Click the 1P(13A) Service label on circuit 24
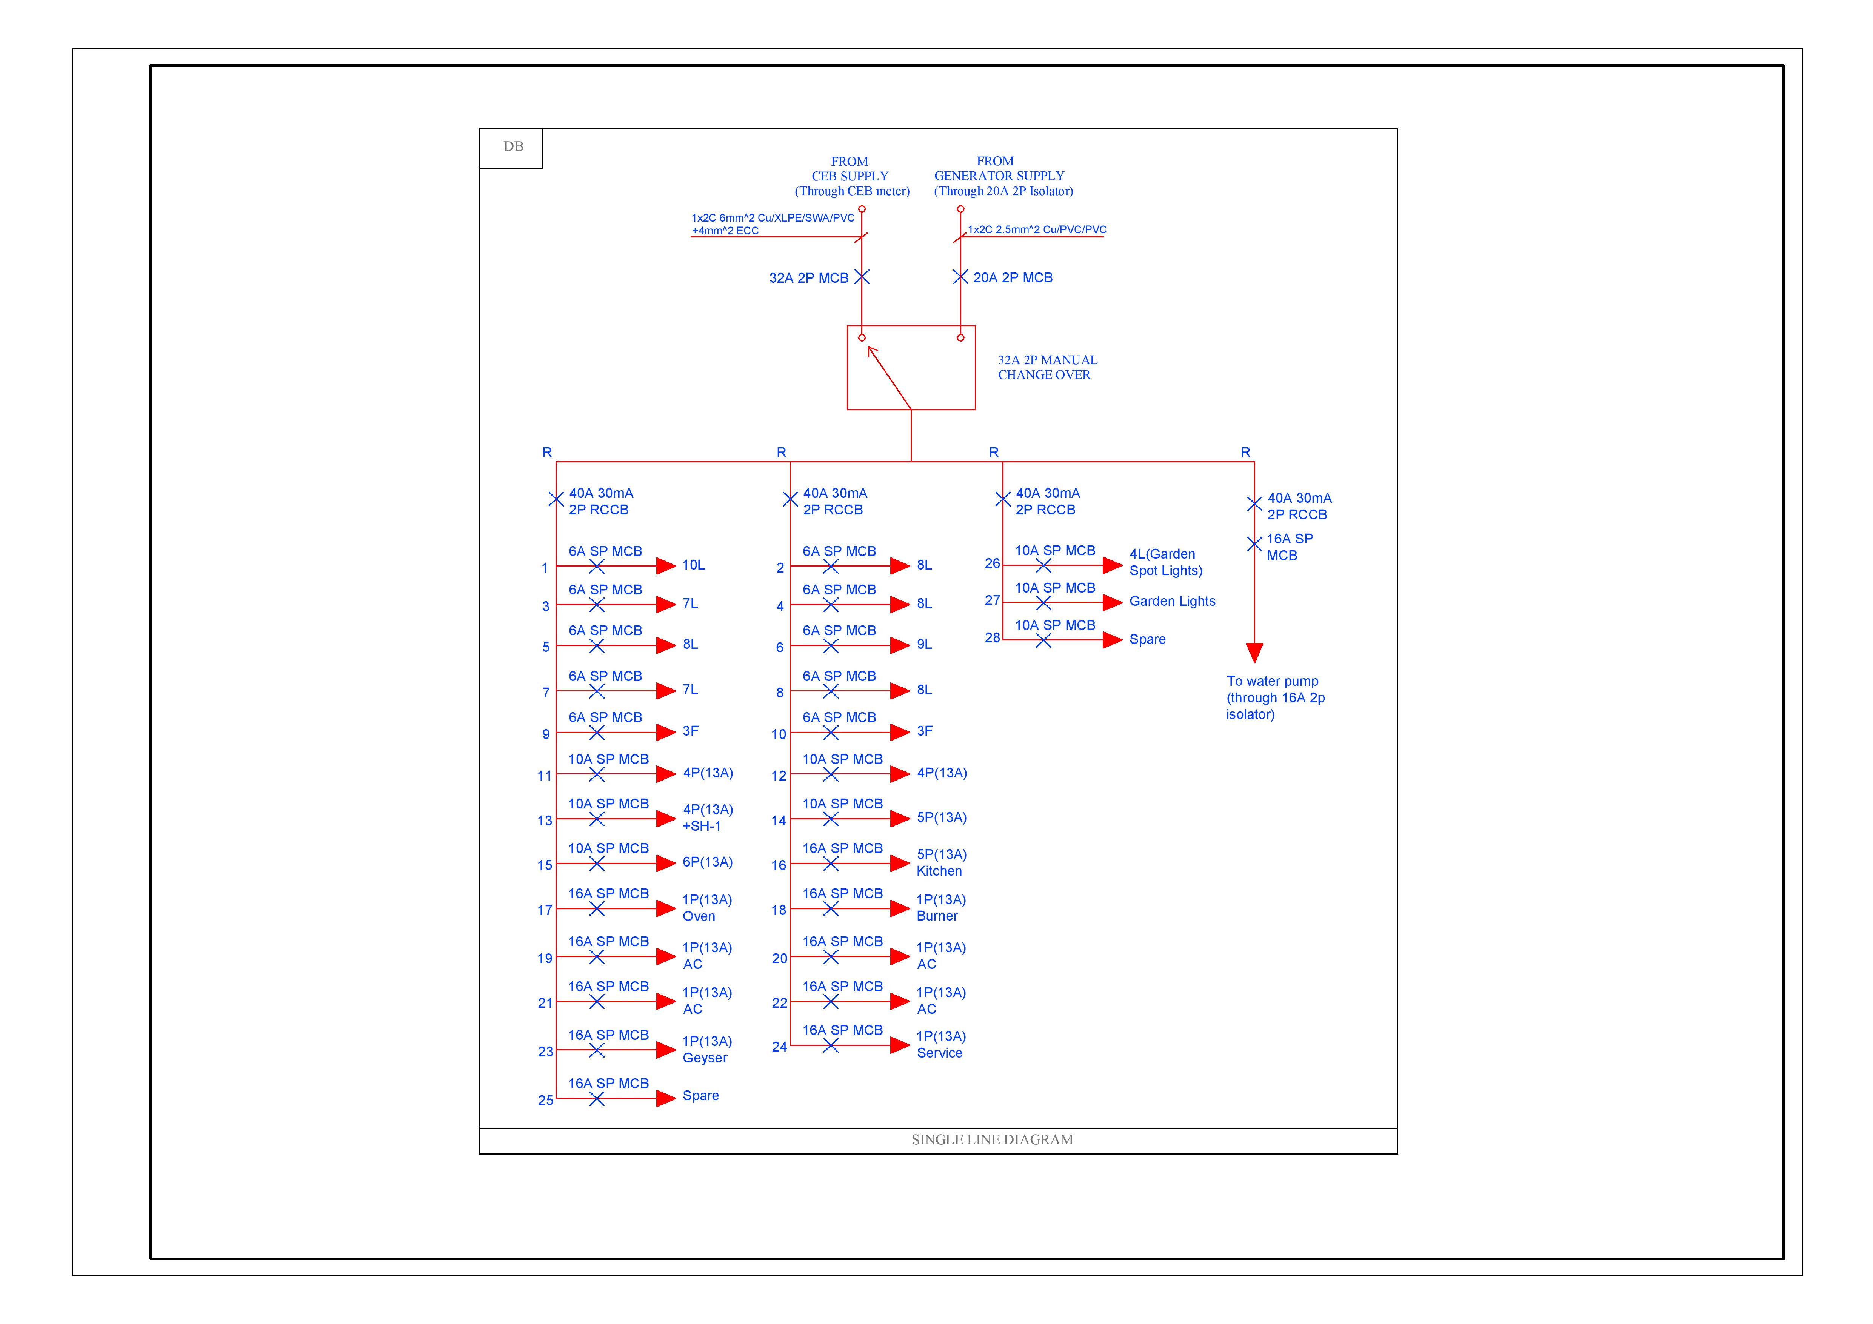 pyautogui.click(x=940, y=1044)
